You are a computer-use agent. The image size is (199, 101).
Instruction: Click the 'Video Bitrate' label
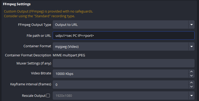click(41, 73)
